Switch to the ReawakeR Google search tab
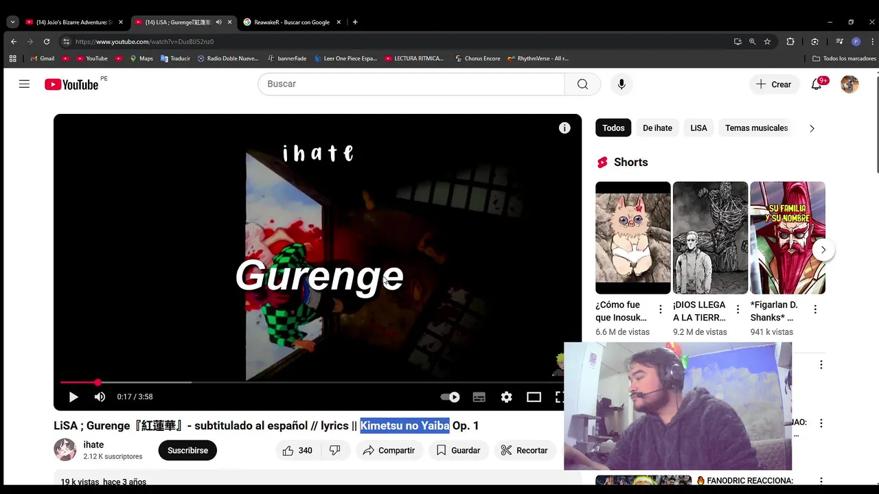This screenshot has width=879, height=494. [292, 22]
